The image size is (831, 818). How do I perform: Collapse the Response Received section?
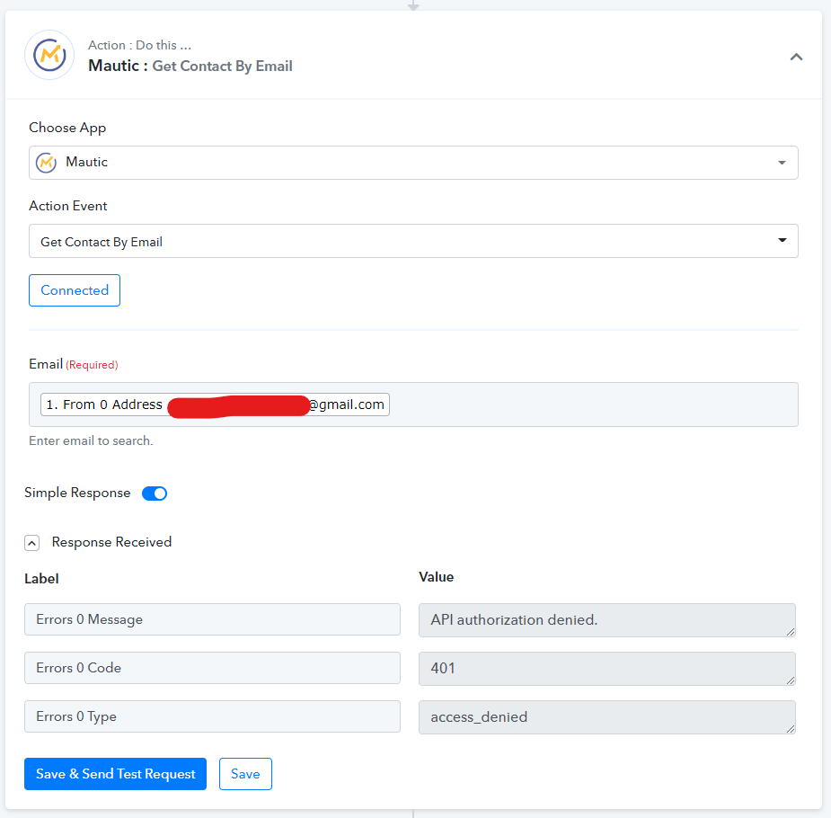tap(31, 544)
